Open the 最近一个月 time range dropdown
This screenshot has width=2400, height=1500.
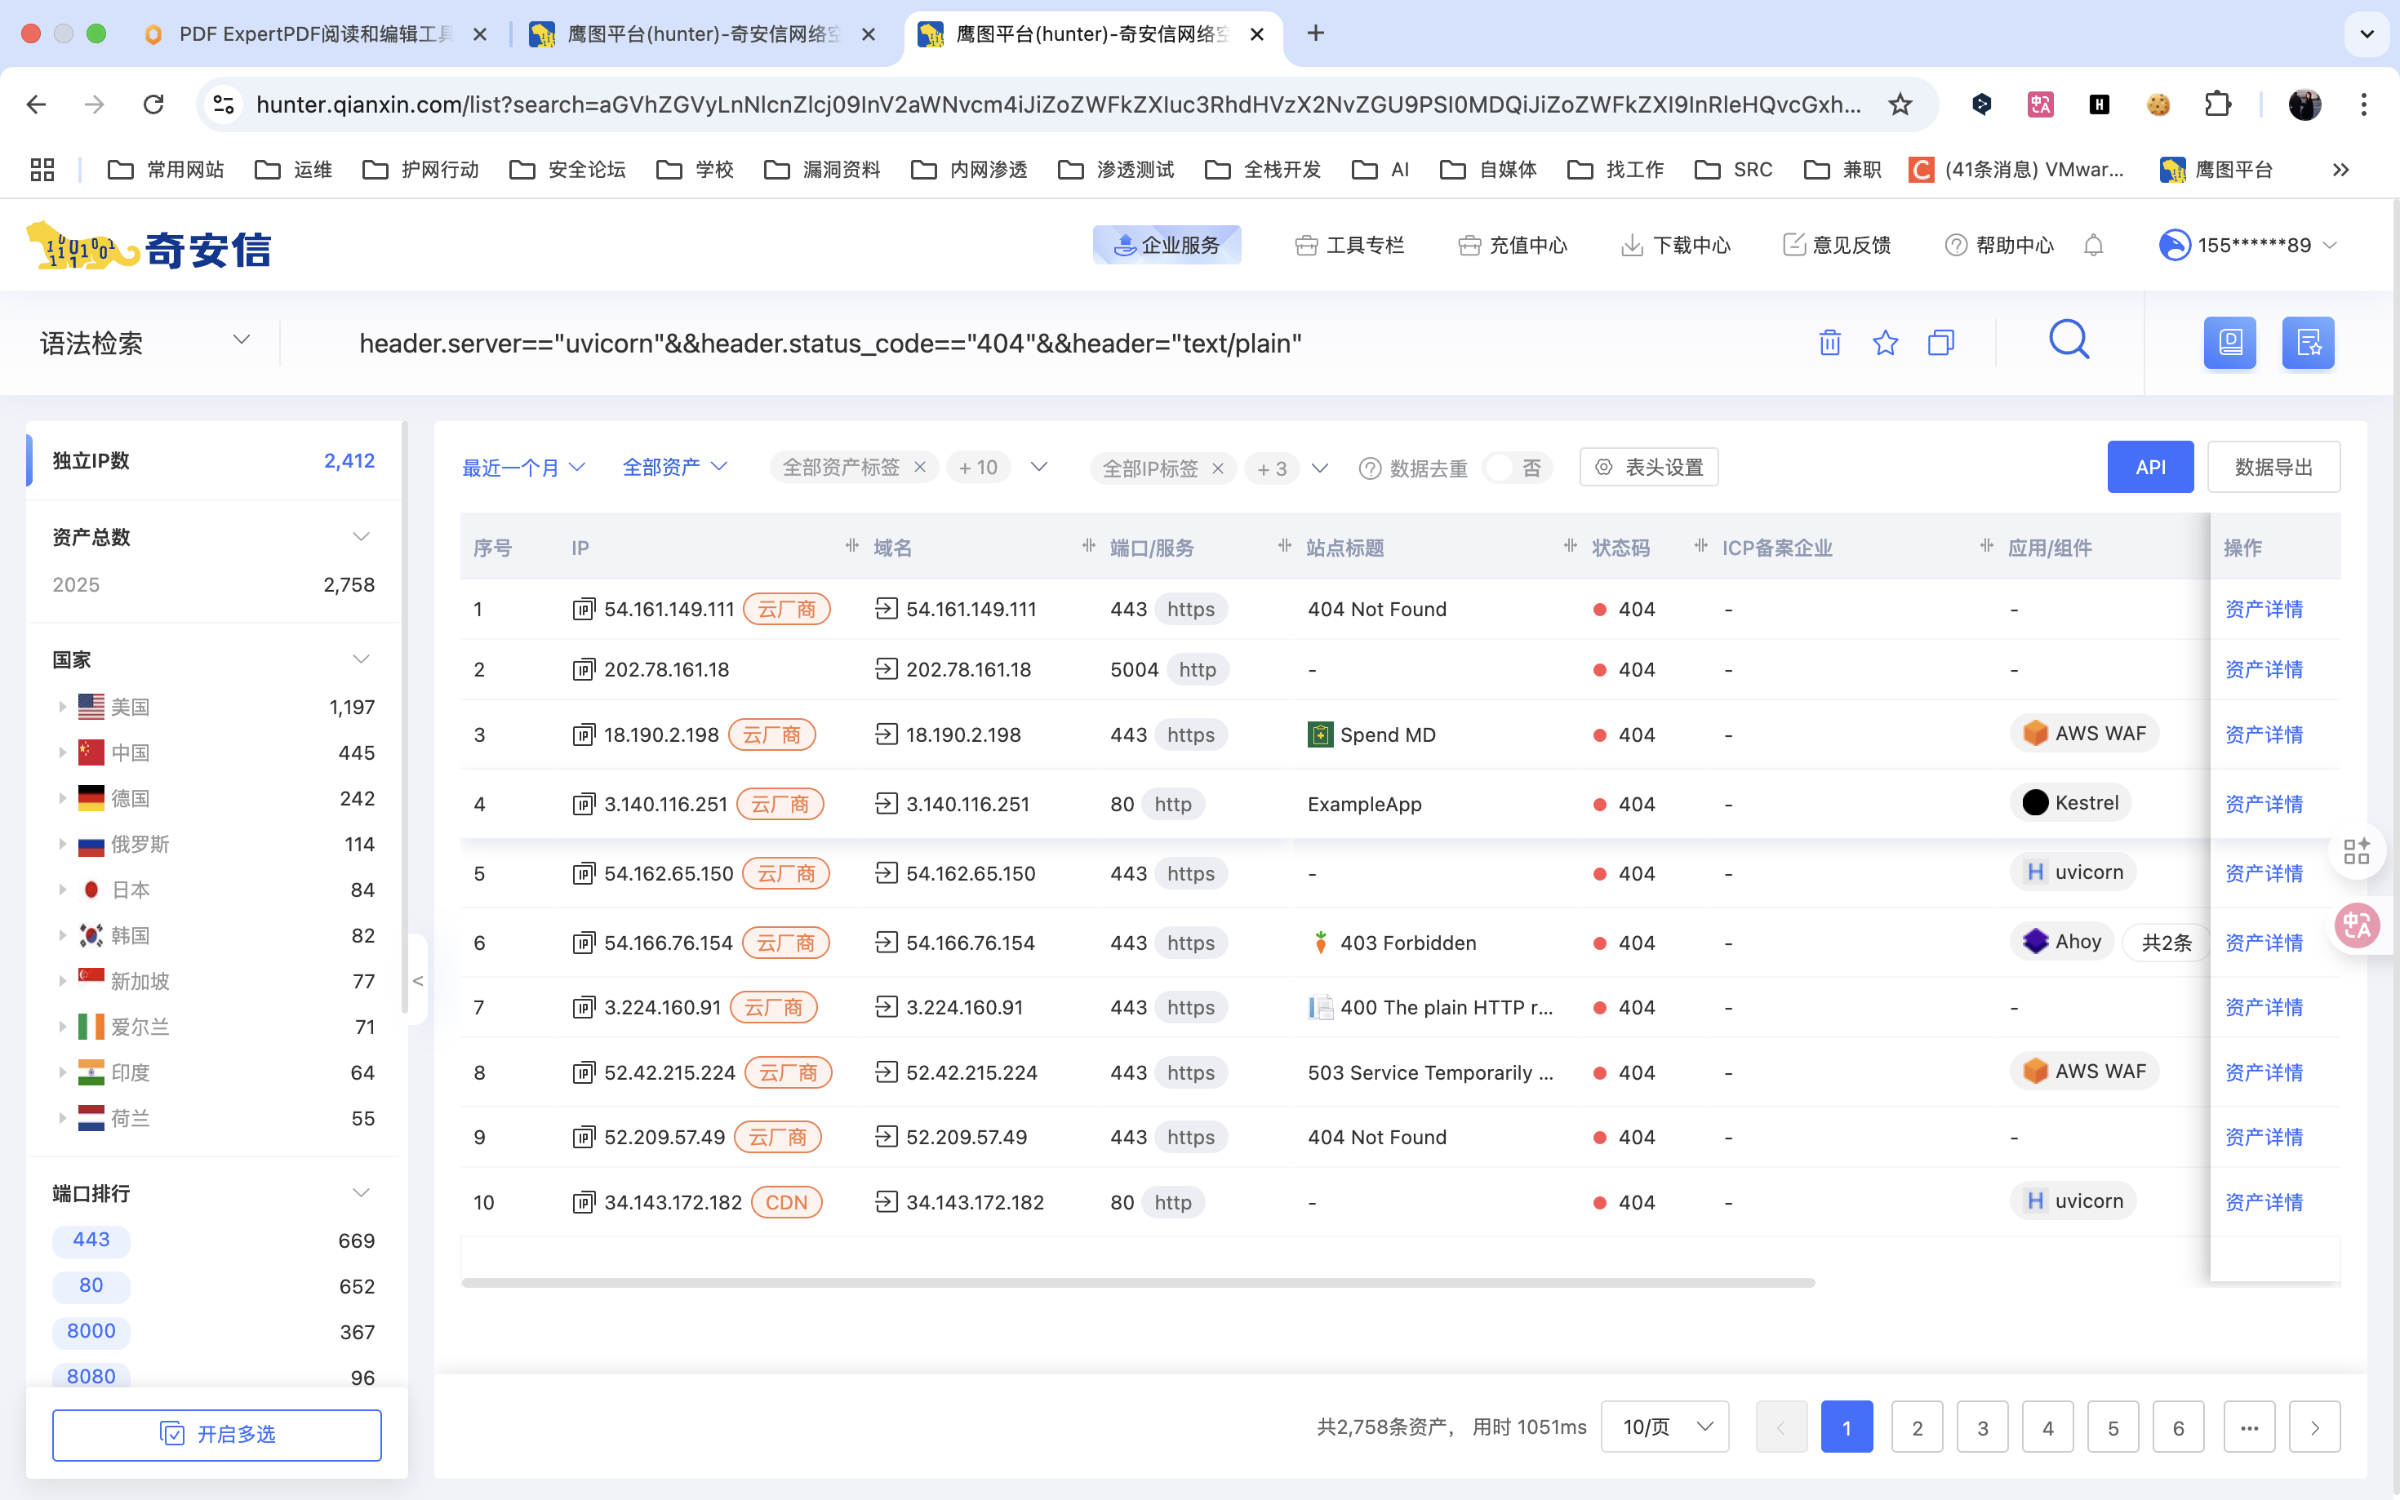[523, 468]
